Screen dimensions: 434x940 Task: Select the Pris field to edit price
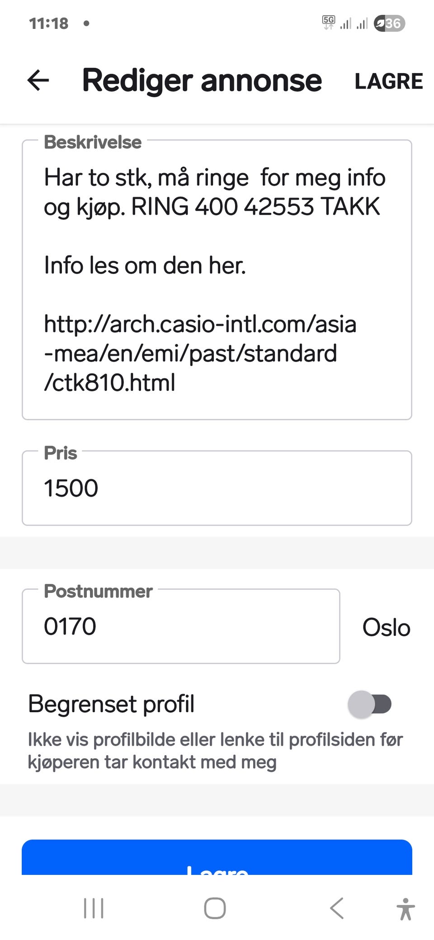pyautogui.click(x=216, y=487)
